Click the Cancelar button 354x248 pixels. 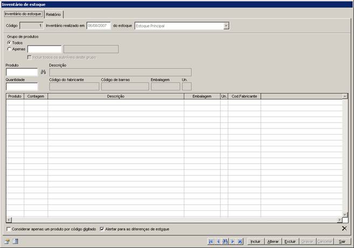click(325, 242)
